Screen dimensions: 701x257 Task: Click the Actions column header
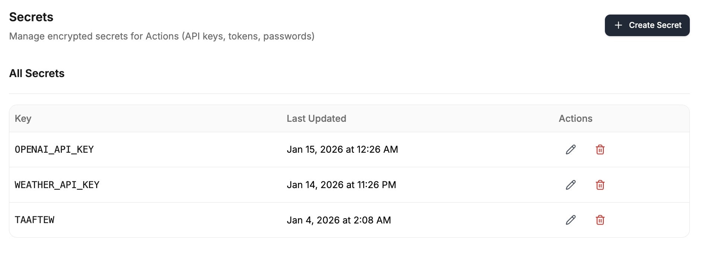[575, 118]
